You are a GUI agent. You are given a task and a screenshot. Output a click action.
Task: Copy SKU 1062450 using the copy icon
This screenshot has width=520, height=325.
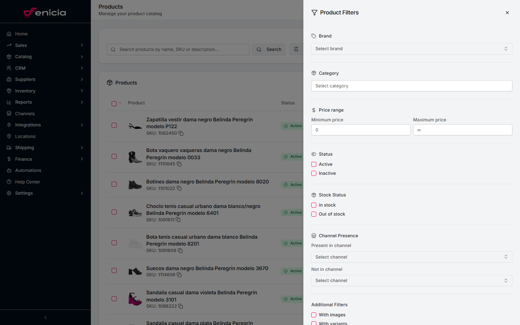point(181,133)
